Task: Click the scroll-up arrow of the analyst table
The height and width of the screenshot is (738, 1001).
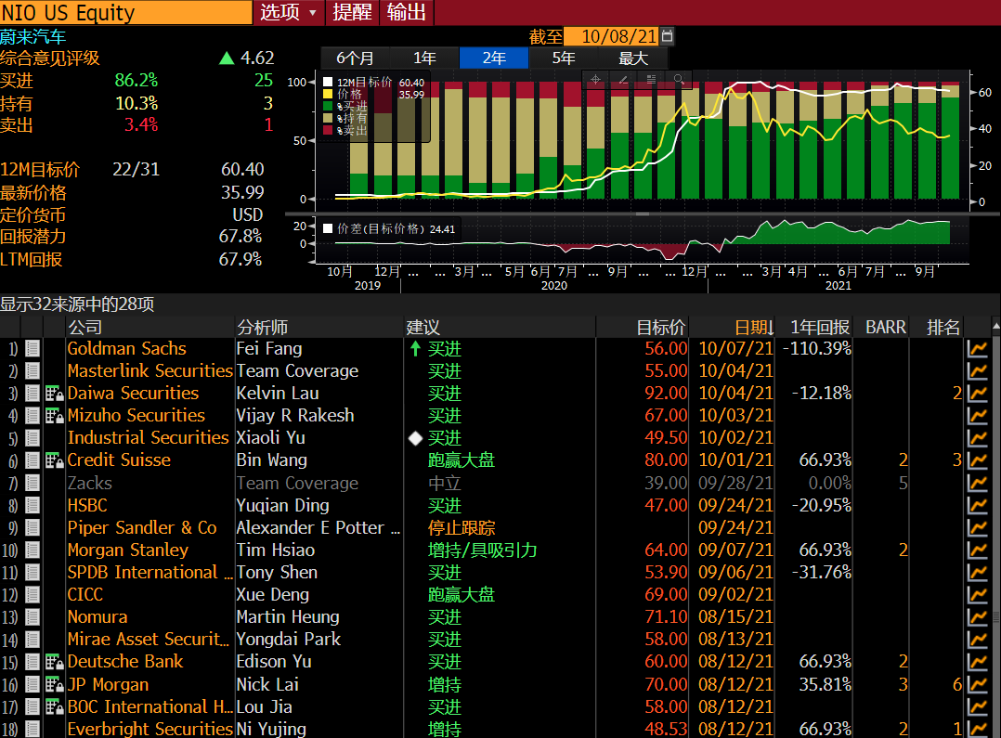Action: coord(995,326)
